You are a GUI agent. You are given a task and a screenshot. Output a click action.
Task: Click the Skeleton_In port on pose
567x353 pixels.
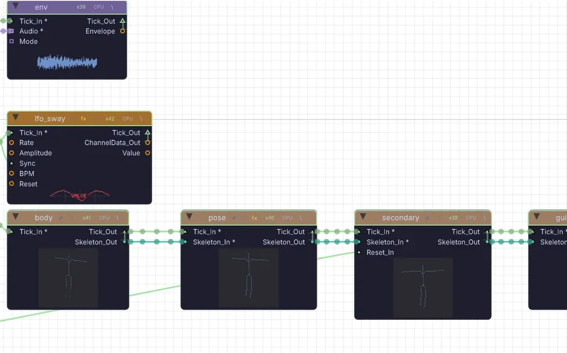point(185,242)
